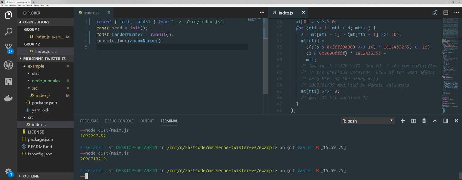Viewport: 462px width, 180px height.
Task: Open Source Control view with 5k badge
Action: click(x=8, y=49)
